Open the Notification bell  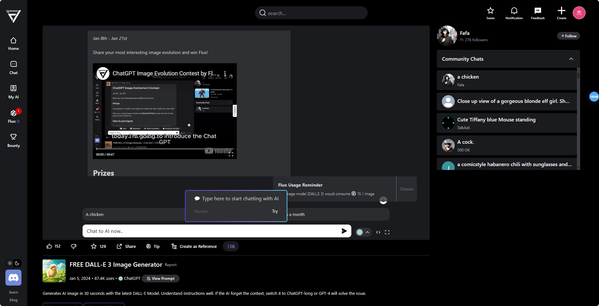coord(514,13)
